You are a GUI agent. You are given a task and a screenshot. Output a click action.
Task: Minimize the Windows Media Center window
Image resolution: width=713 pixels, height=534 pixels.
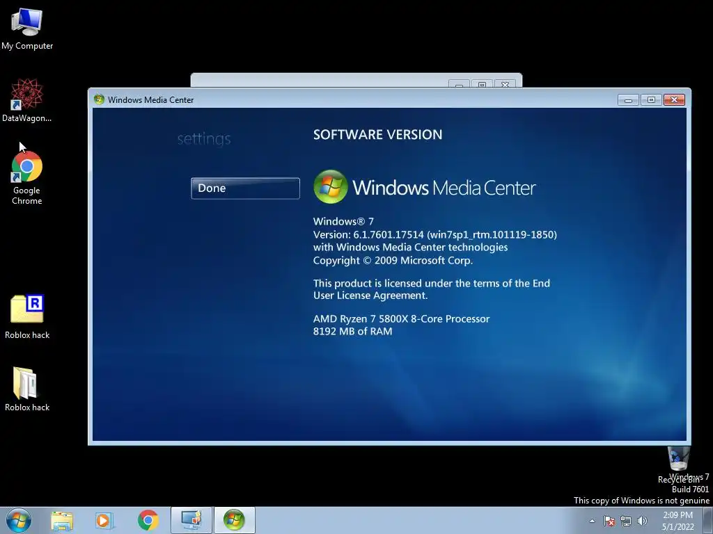(629, 99)
